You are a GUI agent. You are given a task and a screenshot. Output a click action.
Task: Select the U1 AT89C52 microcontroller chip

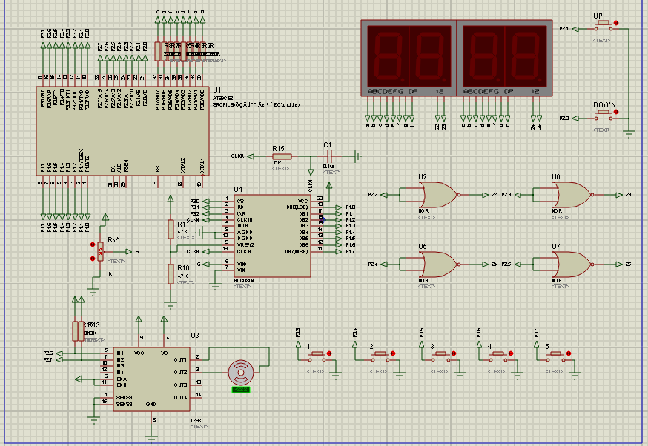(x=122, y=132)
